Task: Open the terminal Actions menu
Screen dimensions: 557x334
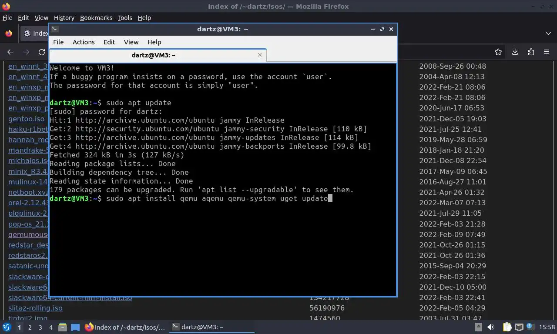Action: point(84,42)
